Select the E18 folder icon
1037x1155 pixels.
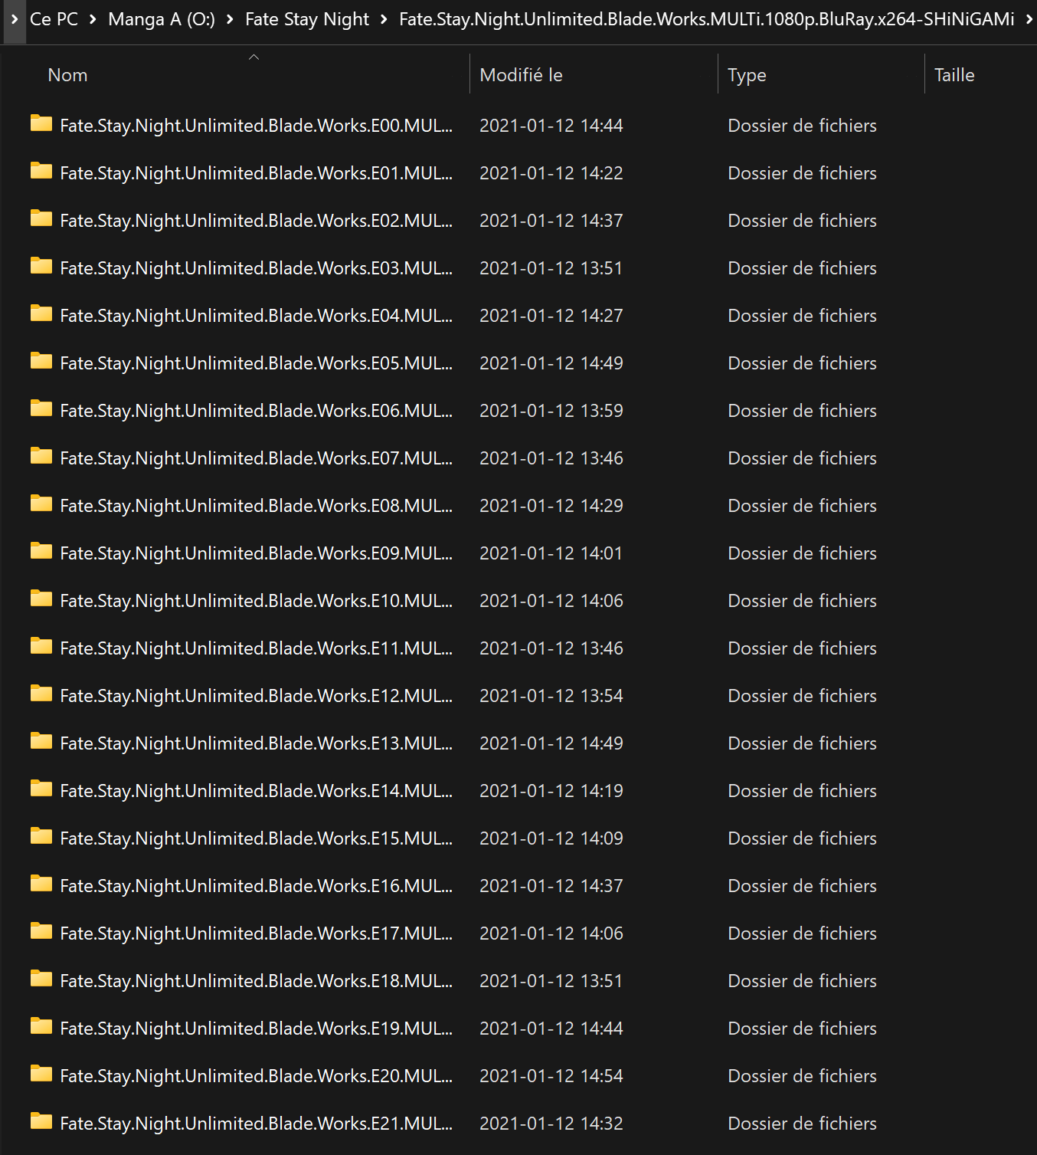(x=41, y=979)
